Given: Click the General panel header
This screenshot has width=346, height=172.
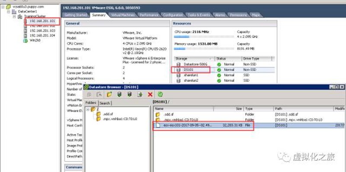Looking at the screenshot, I should [117, 23].
